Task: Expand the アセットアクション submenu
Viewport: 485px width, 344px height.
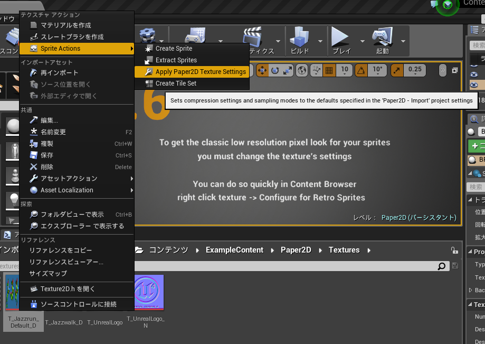Action: [77, 179]
